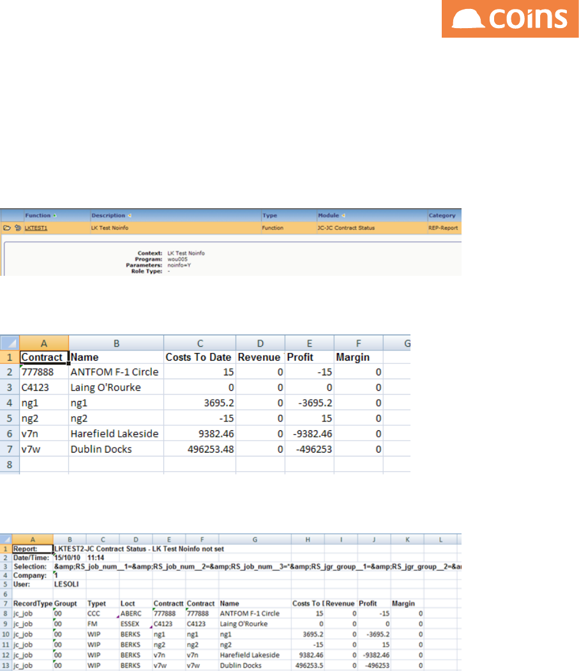Select row 8 header in sheet with Contract in A1
579x671 pixels.
[x=10, y=464]
